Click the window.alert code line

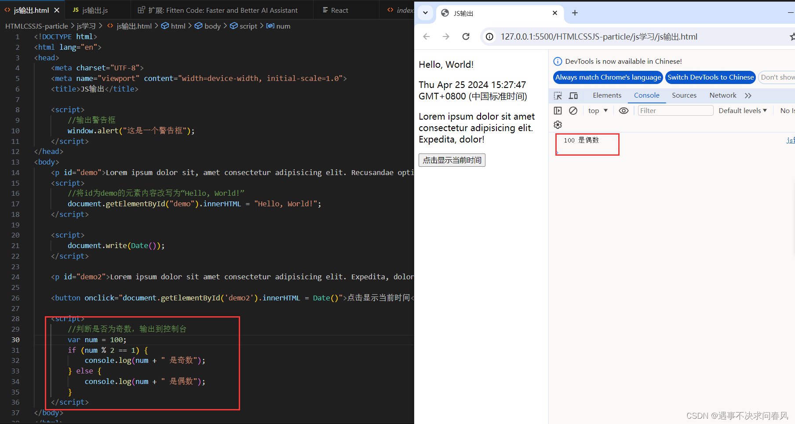pos(131,131)
